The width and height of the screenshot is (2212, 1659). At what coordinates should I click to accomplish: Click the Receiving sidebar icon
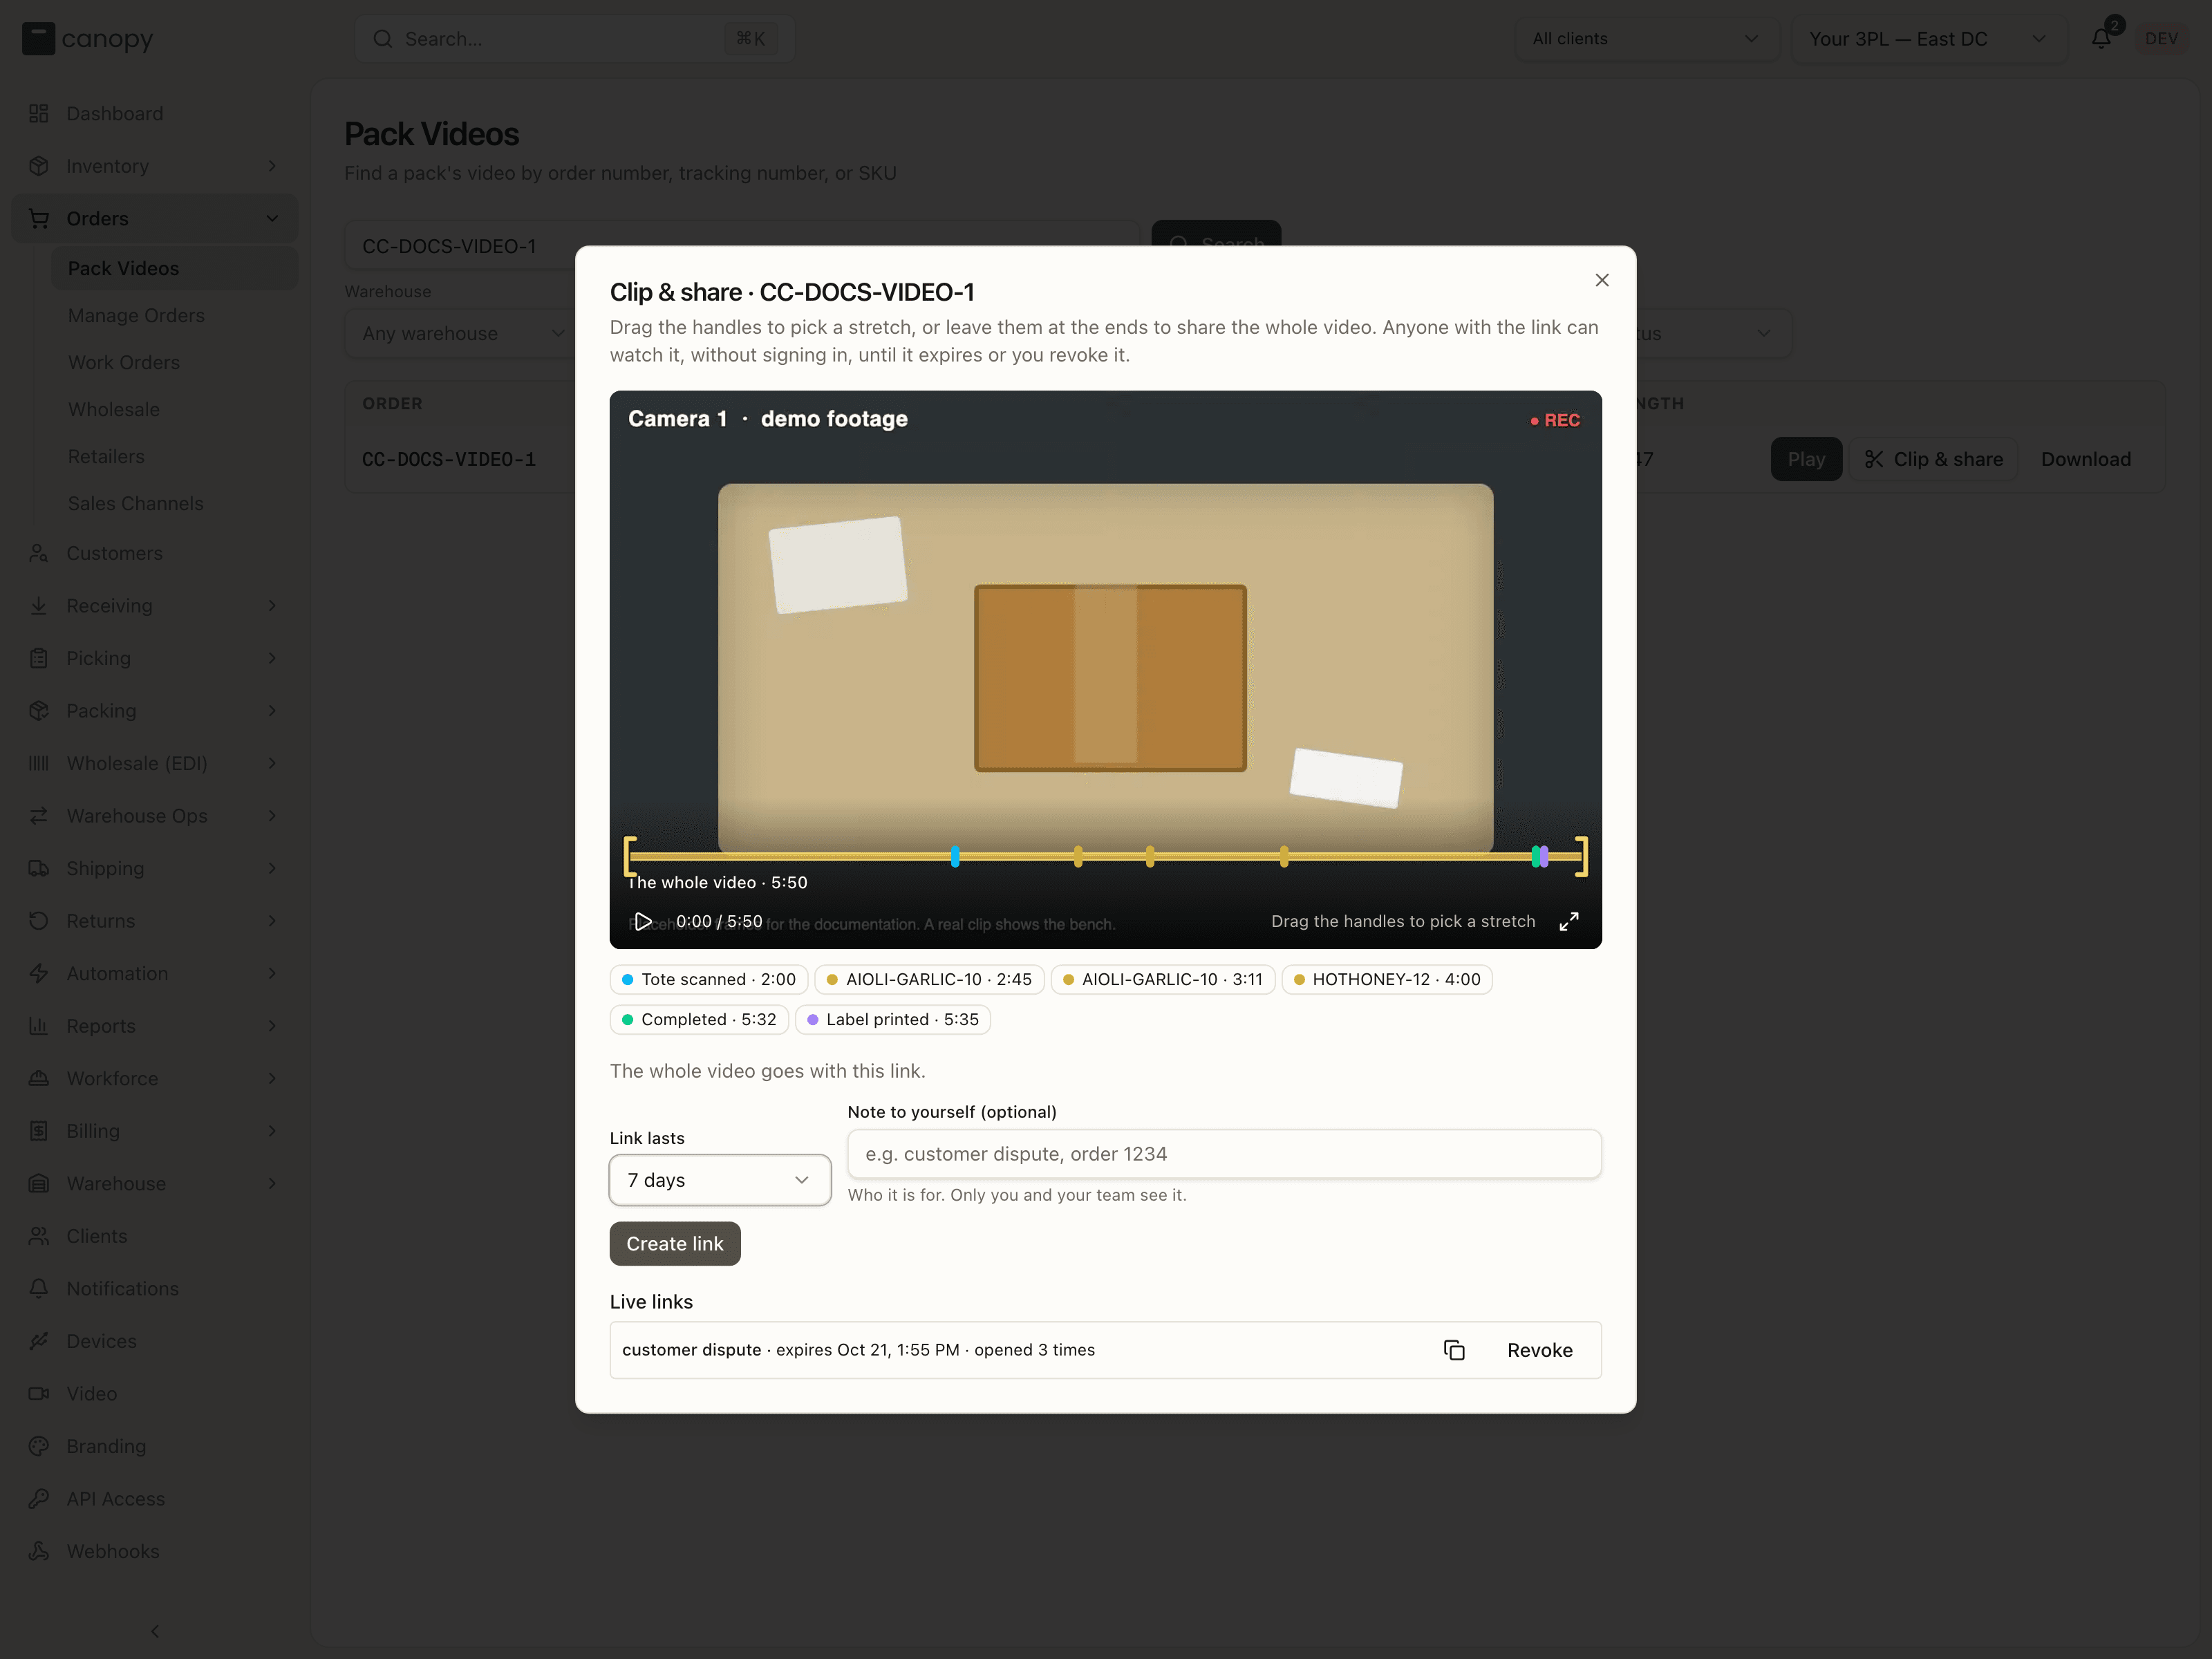coord(39,606)
